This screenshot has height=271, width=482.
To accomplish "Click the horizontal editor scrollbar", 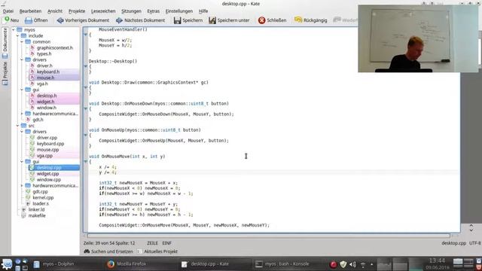I will point(268,236).
